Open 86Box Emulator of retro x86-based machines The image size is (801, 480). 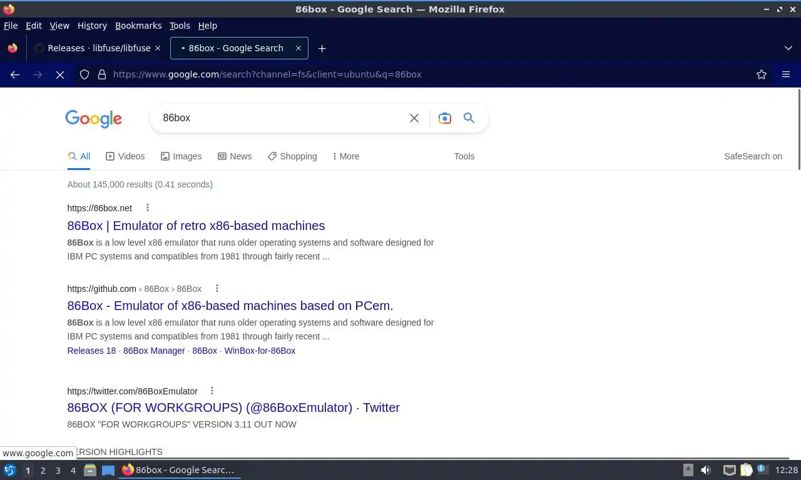[196, 226]
